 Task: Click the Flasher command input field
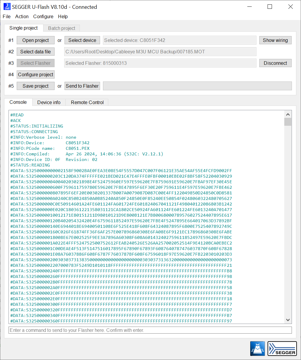[150, 330]
